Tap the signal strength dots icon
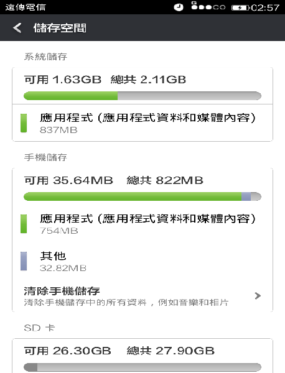The width and height of the screenshot is (285, 373). pos(208,6)
